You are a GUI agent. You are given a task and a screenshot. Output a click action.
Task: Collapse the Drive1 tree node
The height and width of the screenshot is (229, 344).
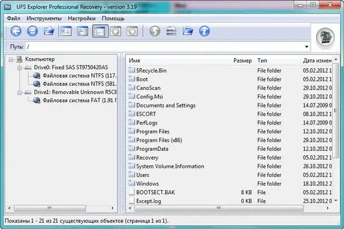click(x=19, y=93)
